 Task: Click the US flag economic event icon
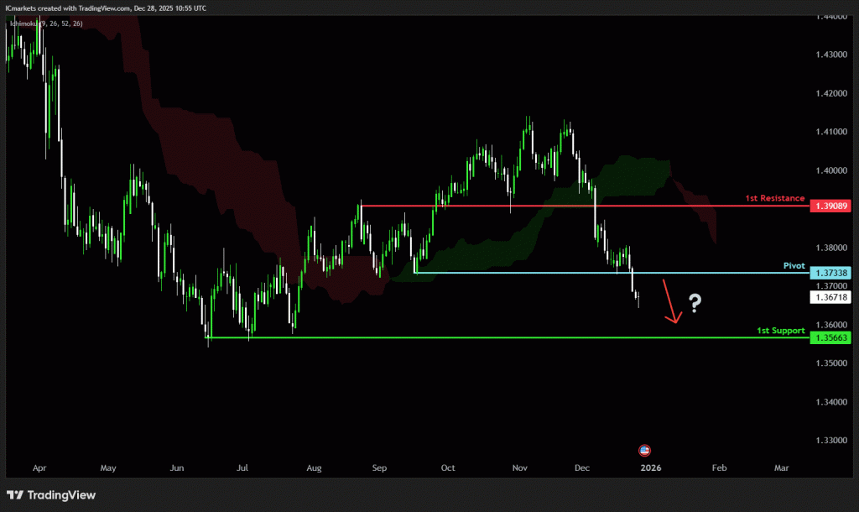point(644,450)
